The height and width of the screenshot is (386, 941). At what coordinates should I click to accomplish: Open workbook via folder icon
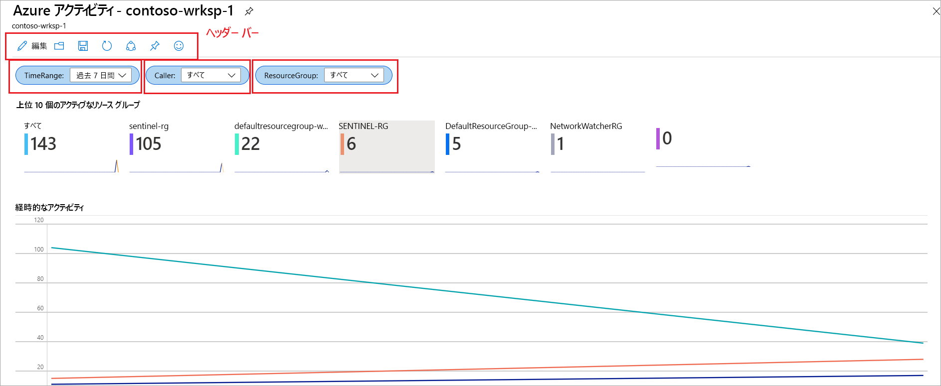tap(59, 46)
